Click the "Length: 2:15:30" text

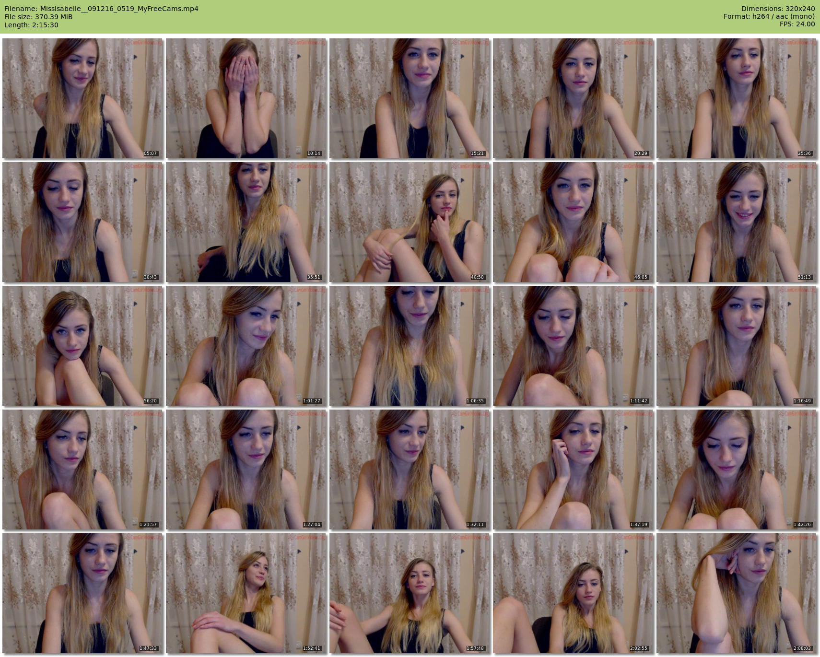(x=31, y=25)
